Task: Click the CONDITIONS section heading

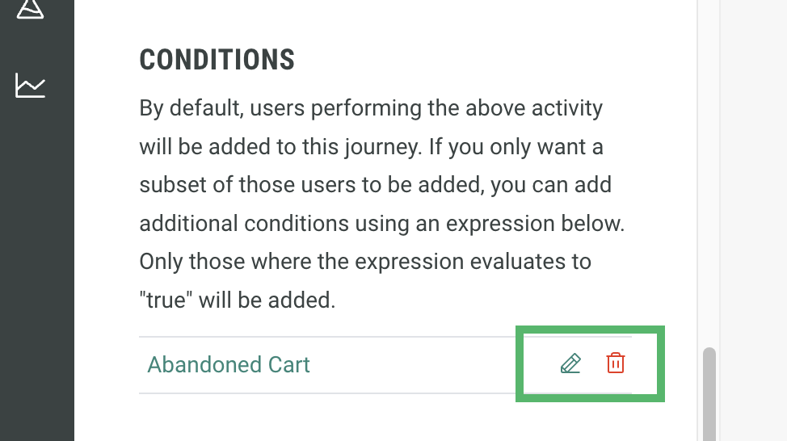Action: click(x=217, y=60)
